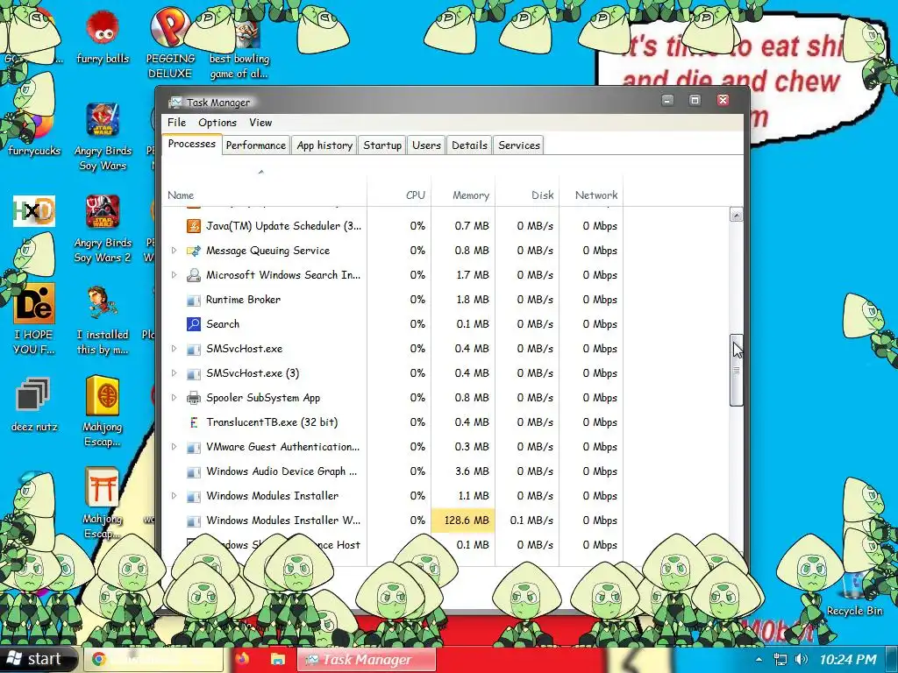
Task: Expand the Message Queuing Service row
Action: click(x=175, y=251)
